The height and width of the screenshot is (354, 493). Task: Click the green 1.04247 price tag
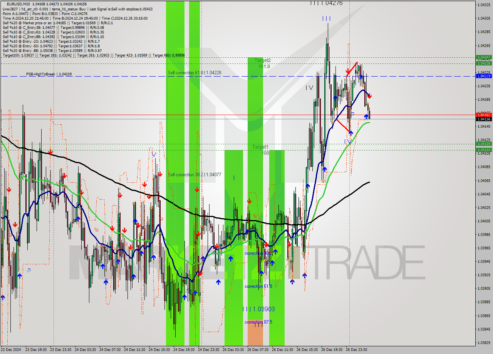(484, 57)
